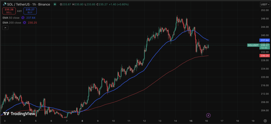The height and width of the screenshot is (124, 271).
Task: Click bold date label 15 on time axis
Action: tap(191, 121)
